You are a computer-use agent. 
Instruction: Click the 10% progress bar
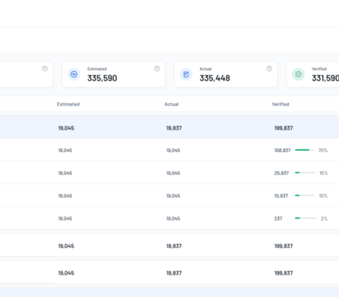(305, 196)
